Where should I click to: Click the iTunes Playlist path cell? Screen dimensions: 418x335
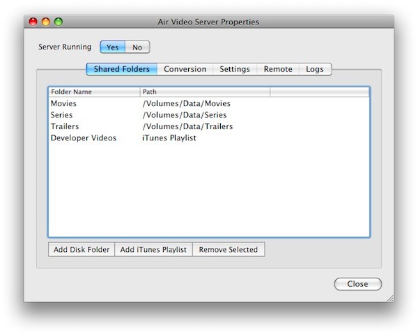pyautogui.click(x=169, y=138)
